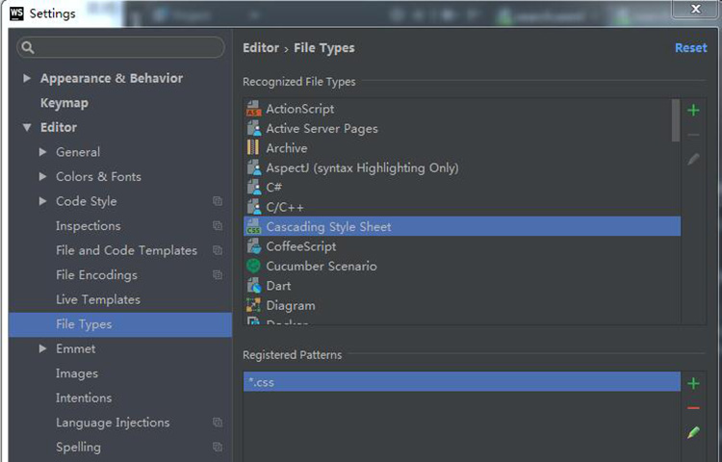Click the CSS icon of Cascading Style Sheet
Screen dimensions: 722x462
[x=254, y=226]
